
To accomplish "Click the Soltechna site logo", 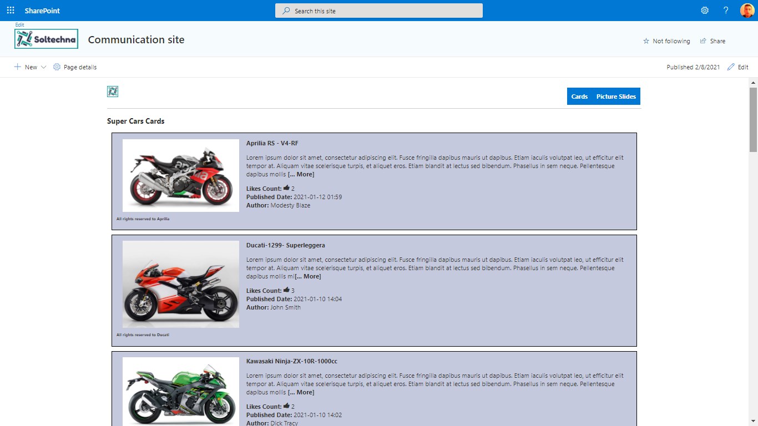I will pos(46,39).
